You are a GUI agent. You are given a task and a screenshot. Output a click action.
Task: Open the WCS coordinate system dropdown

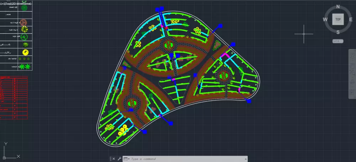click(x=338, y=41)
